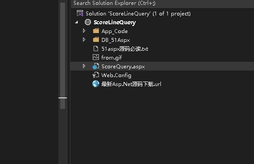Click the DB_51Aspx folder icon
The image size is (254, 164).
coord(96,40)
